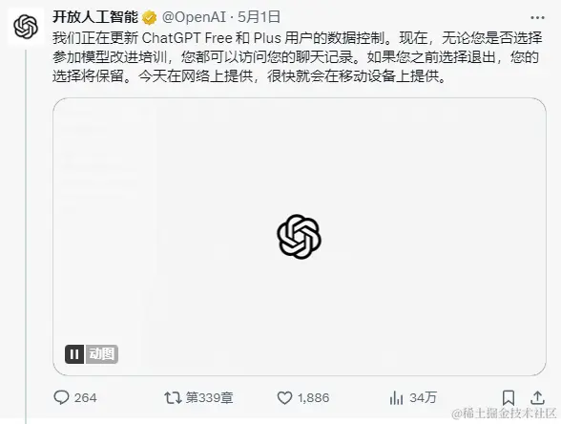
Task: Click the reply speech bubble icon
Action: [61, 397]
